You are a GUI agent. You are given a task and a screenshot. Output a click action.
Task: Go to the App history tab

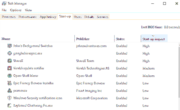(x=48, y=17)
